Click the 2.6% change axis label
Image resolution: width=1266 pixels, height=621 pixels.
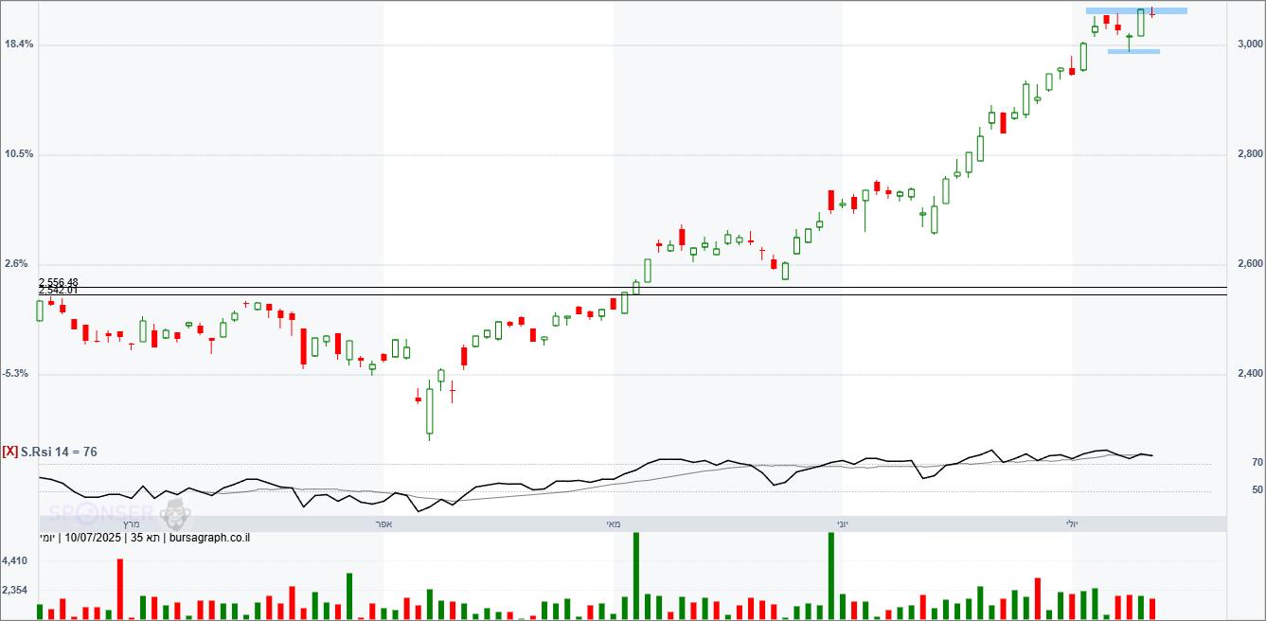tap(16, 264)
